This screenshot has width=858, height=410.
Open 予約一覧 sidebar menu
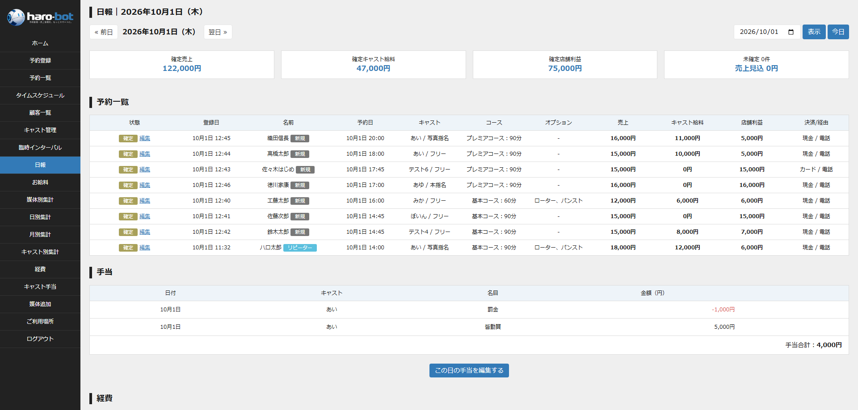pos(40,78)
